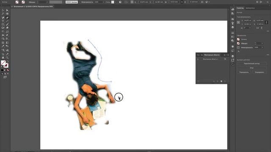Viewport: 271px width, 152px height.
Task: Select the Gradient tool
Action: pos(7,43)
